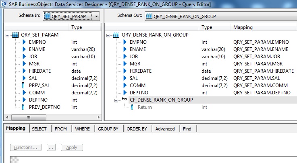Open the SELECT tab
The width and height of the screenshot is (297, 163).
(39, 129)
